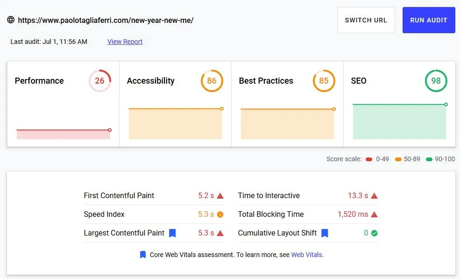Viewport: 460px width, 279px height.
Task: Click the SWITCH URL button
Action: pos(366,20)
